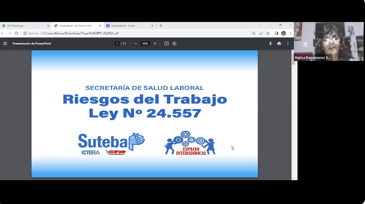Expand the tab search chevron
The width and height of the screenshot is (365, 204).
click(260, 25)
